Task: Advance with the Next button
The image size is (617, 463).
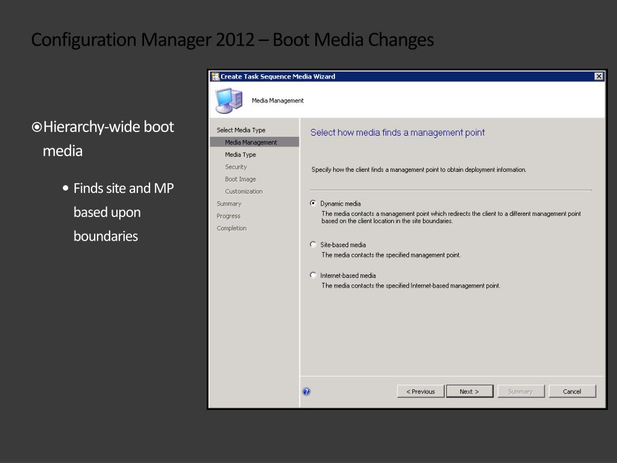Action: pos(470,391)
